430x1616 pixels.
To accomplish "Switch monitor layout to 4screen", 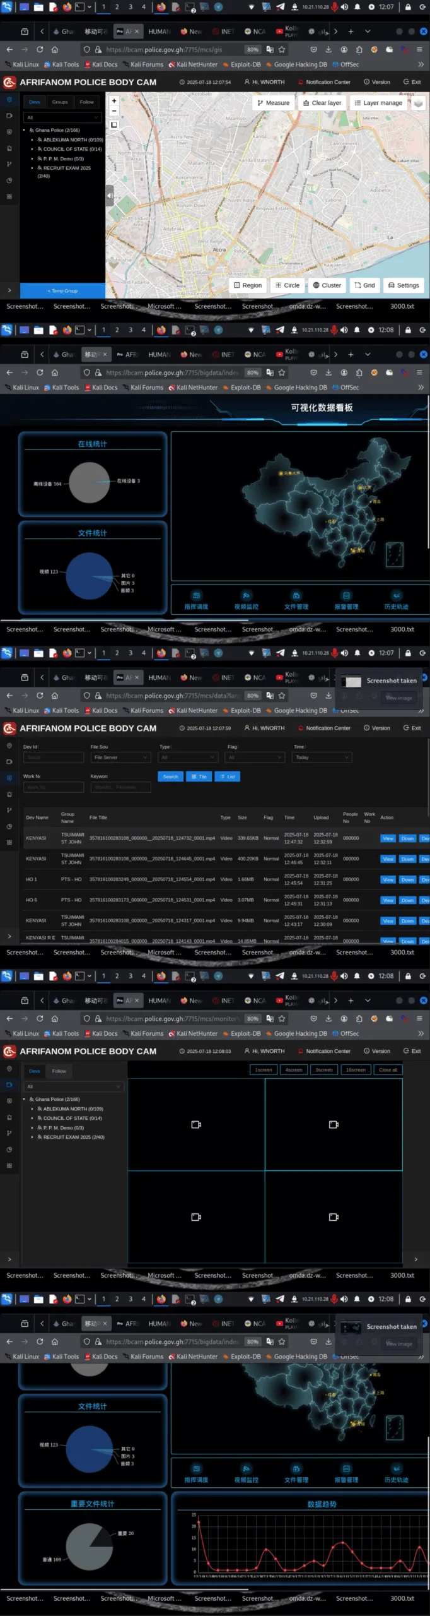I will [294, 1070].
